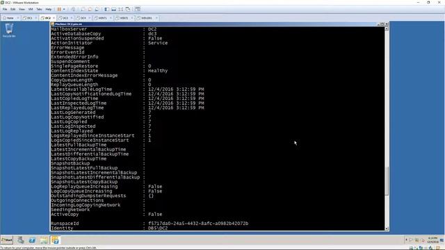445x250 pixels.
Task: Click the volume tray icon
Action: pyautogui.click(x=423, y=240)
